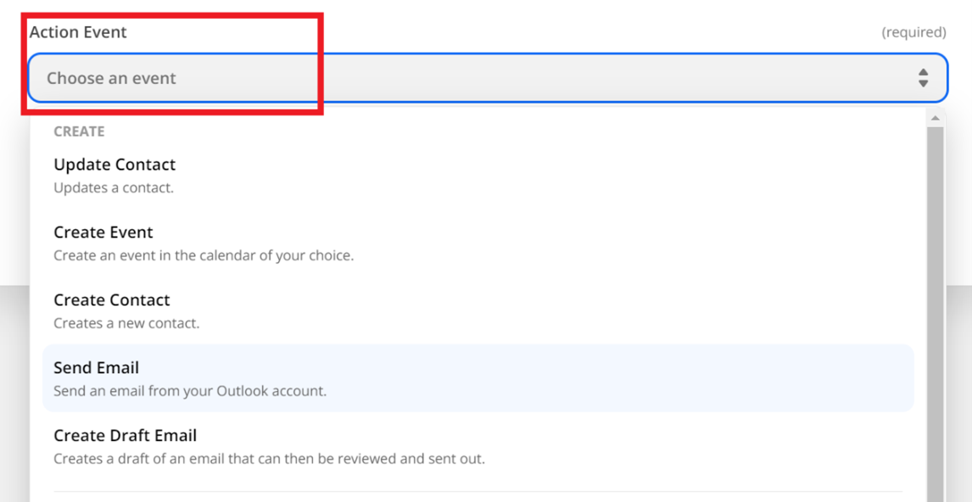Click the "Updates a contact." description
The height and width of the screenshot is (502, 972).
coord(114,187)
